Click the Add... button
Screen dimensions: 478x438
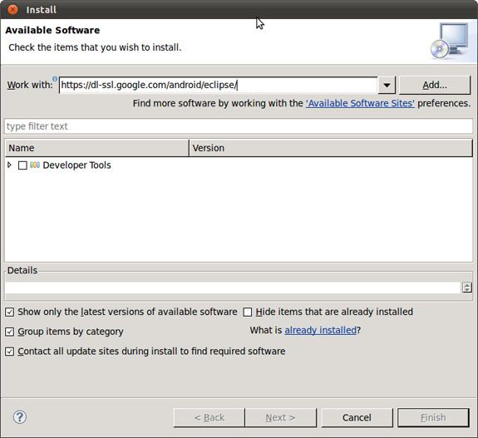[x=435, y=85]
